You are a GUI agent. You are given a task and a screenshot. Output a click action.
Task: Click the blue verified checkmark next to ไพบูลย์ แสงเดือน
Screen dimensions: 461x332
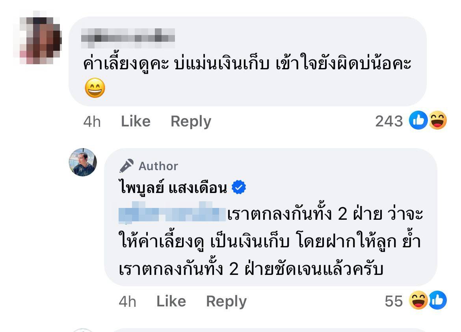coord(240,187)
